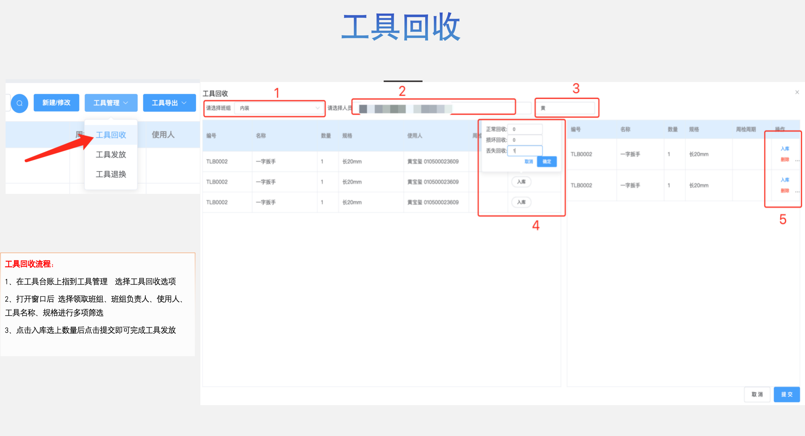The height and width of the screenshot is (436, 805).
Task: Click the 丢失回收 quantity input
Action: click(525, 151)
